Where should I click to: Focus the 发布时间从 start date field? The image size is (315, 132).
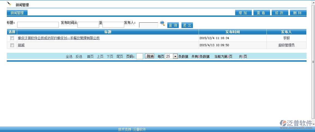88,25
